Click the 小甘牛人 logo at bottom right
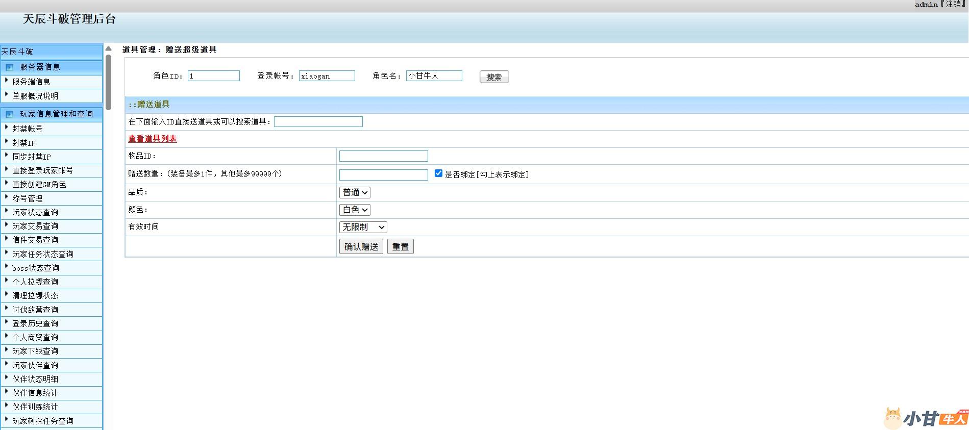This screenshot has height=430, width=969. click(x=926, y=418)
